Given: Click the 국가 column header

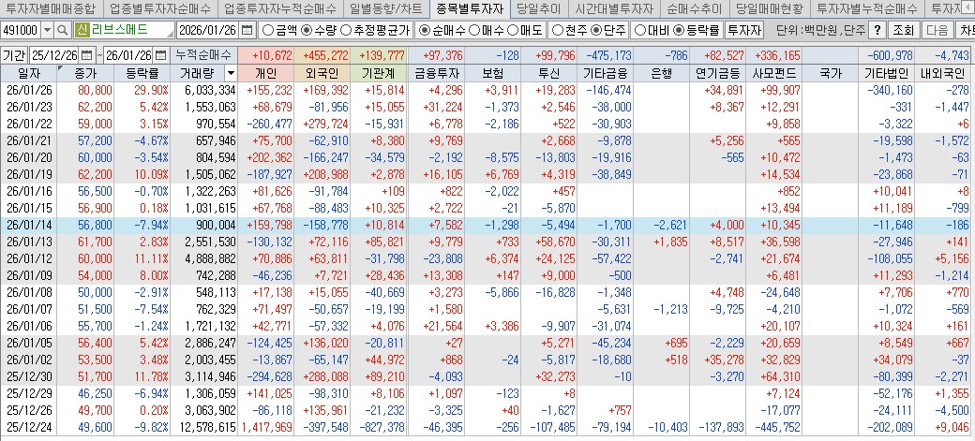Looking at the screenshot, I should (830, 73).
